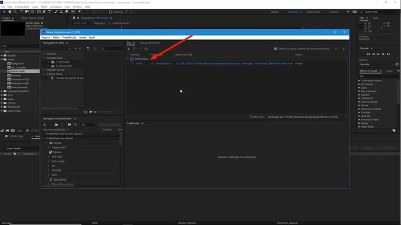
Task: Select the Standard workspace in After Effects
Action: click(293, 12)
